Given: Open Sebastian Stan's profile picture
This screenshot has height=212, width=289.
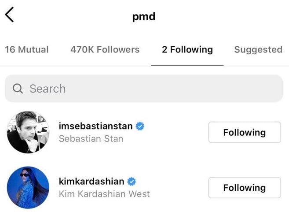Looking at the screenshot, I should tap(28, 132).
